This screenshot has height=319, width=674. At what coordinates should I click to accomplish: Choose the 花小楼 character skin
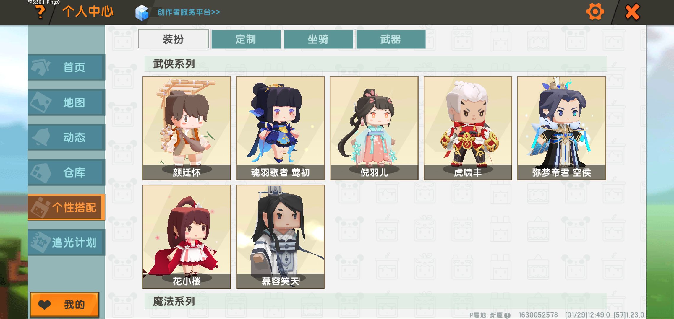pos(187,237)
